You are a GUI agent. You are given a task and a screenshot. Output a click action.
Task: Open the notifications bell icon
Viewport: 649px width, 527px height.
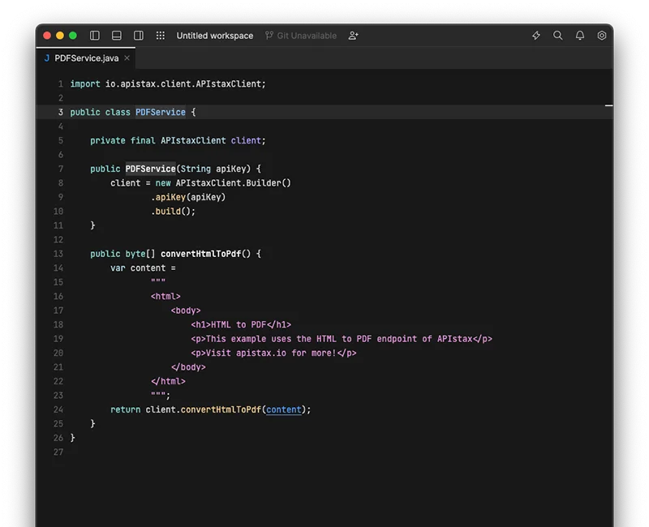click(x=579, y=36)
